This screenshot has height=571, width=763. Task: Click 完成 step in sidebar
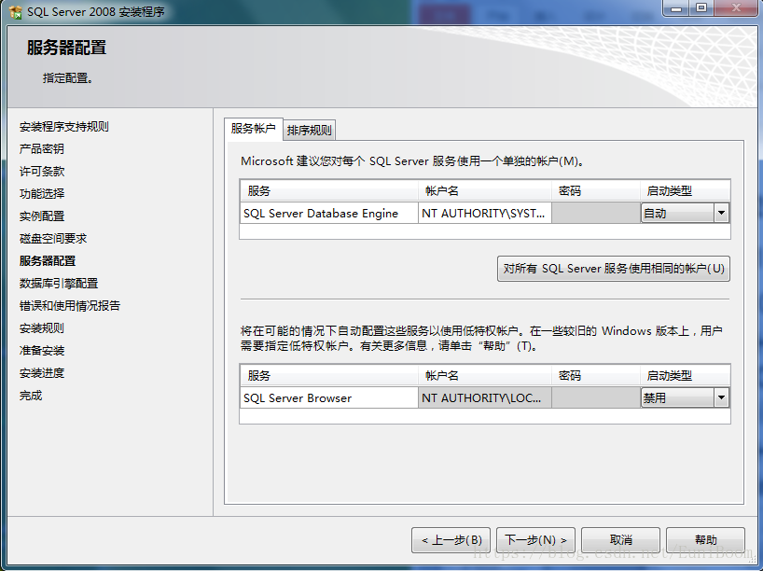(x=30, y=396)
